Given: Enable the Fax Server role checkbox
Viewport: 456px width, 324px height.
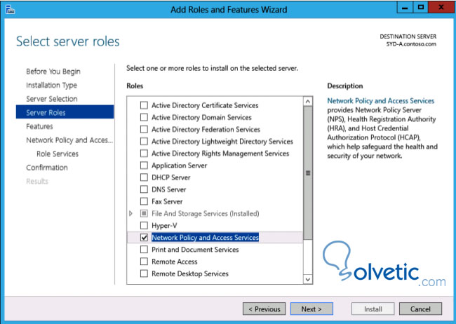Looking at the screenshot, I should tap(144, 201).
